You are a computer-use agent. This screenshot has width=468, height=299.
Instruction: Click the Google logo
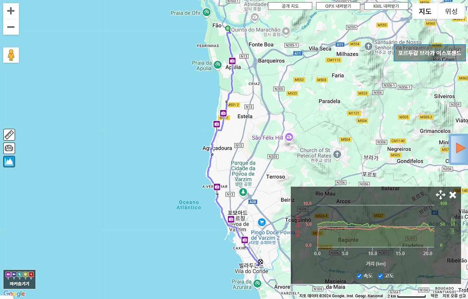14,294
